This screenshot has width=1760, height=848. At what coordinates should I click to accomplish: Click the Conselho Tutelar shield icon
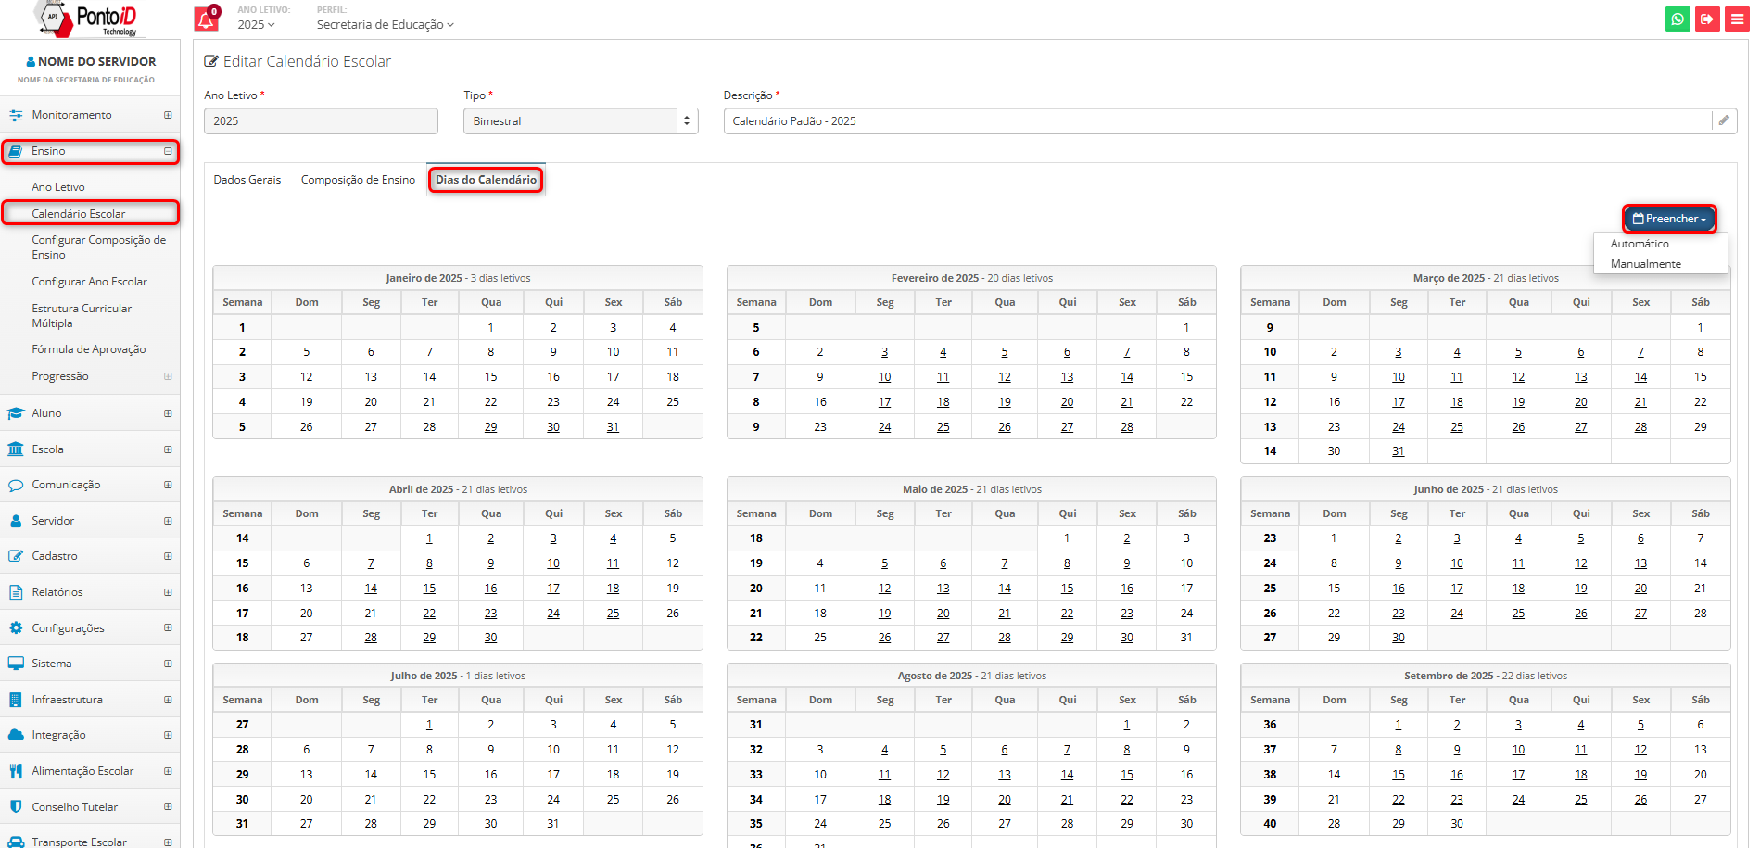click(16, 807)
